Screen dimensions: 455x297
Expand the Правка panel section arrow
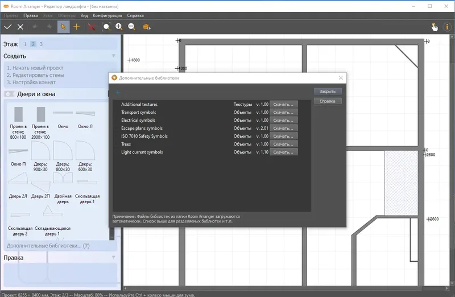(x=113, y=257)
